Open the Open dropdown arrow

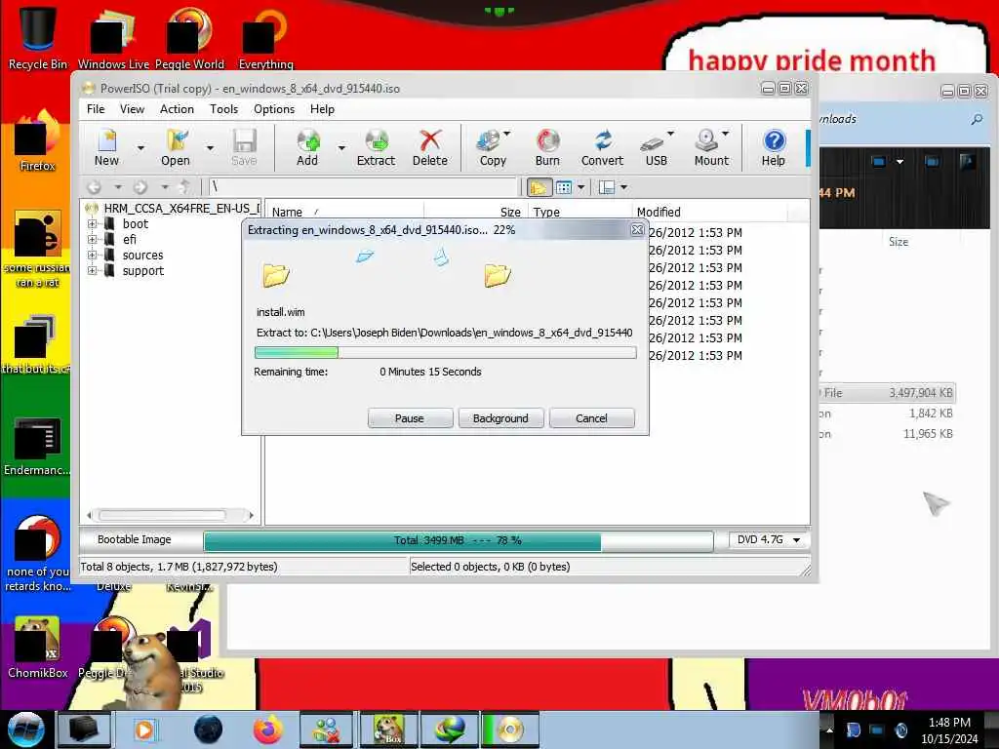tap(210, 148)
